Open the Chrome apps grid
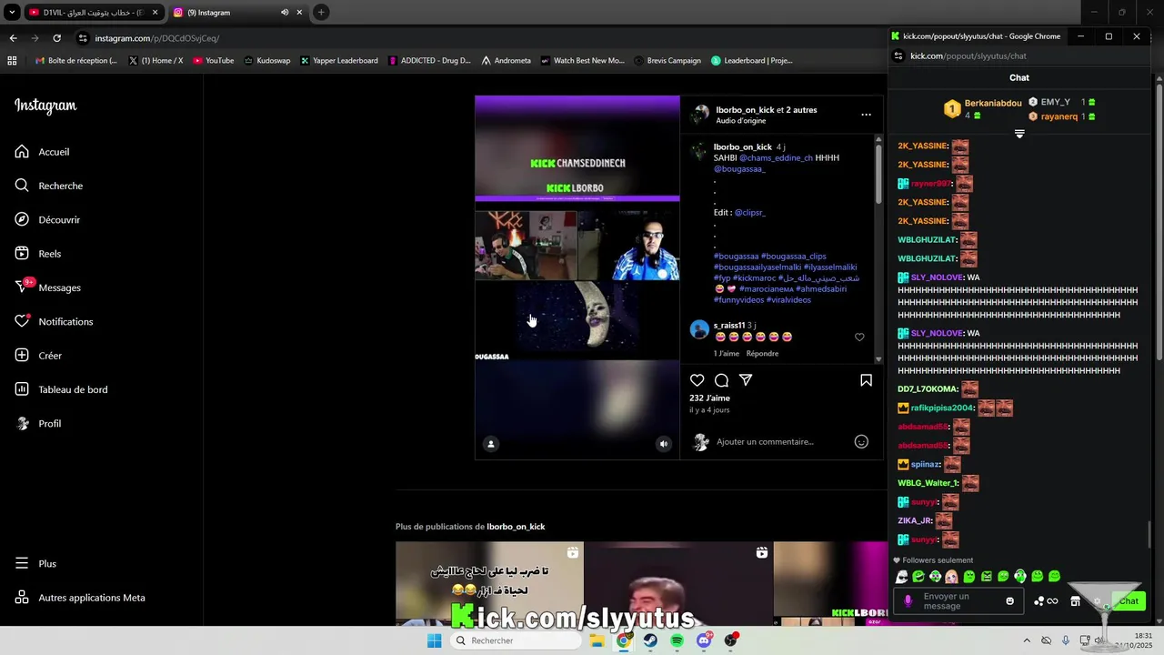 click(12, 61)
